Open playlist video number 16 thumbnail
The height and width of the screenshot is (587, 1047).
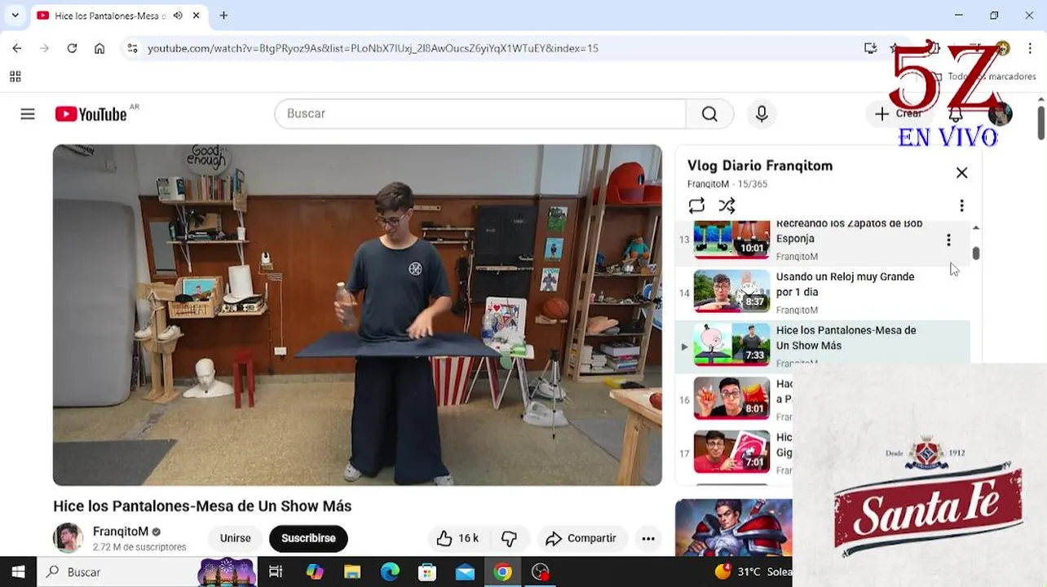(731, 399)
